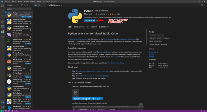Click install button for Python-autopep extension
The width and height of the screenshot is (207, 112).
28,84
